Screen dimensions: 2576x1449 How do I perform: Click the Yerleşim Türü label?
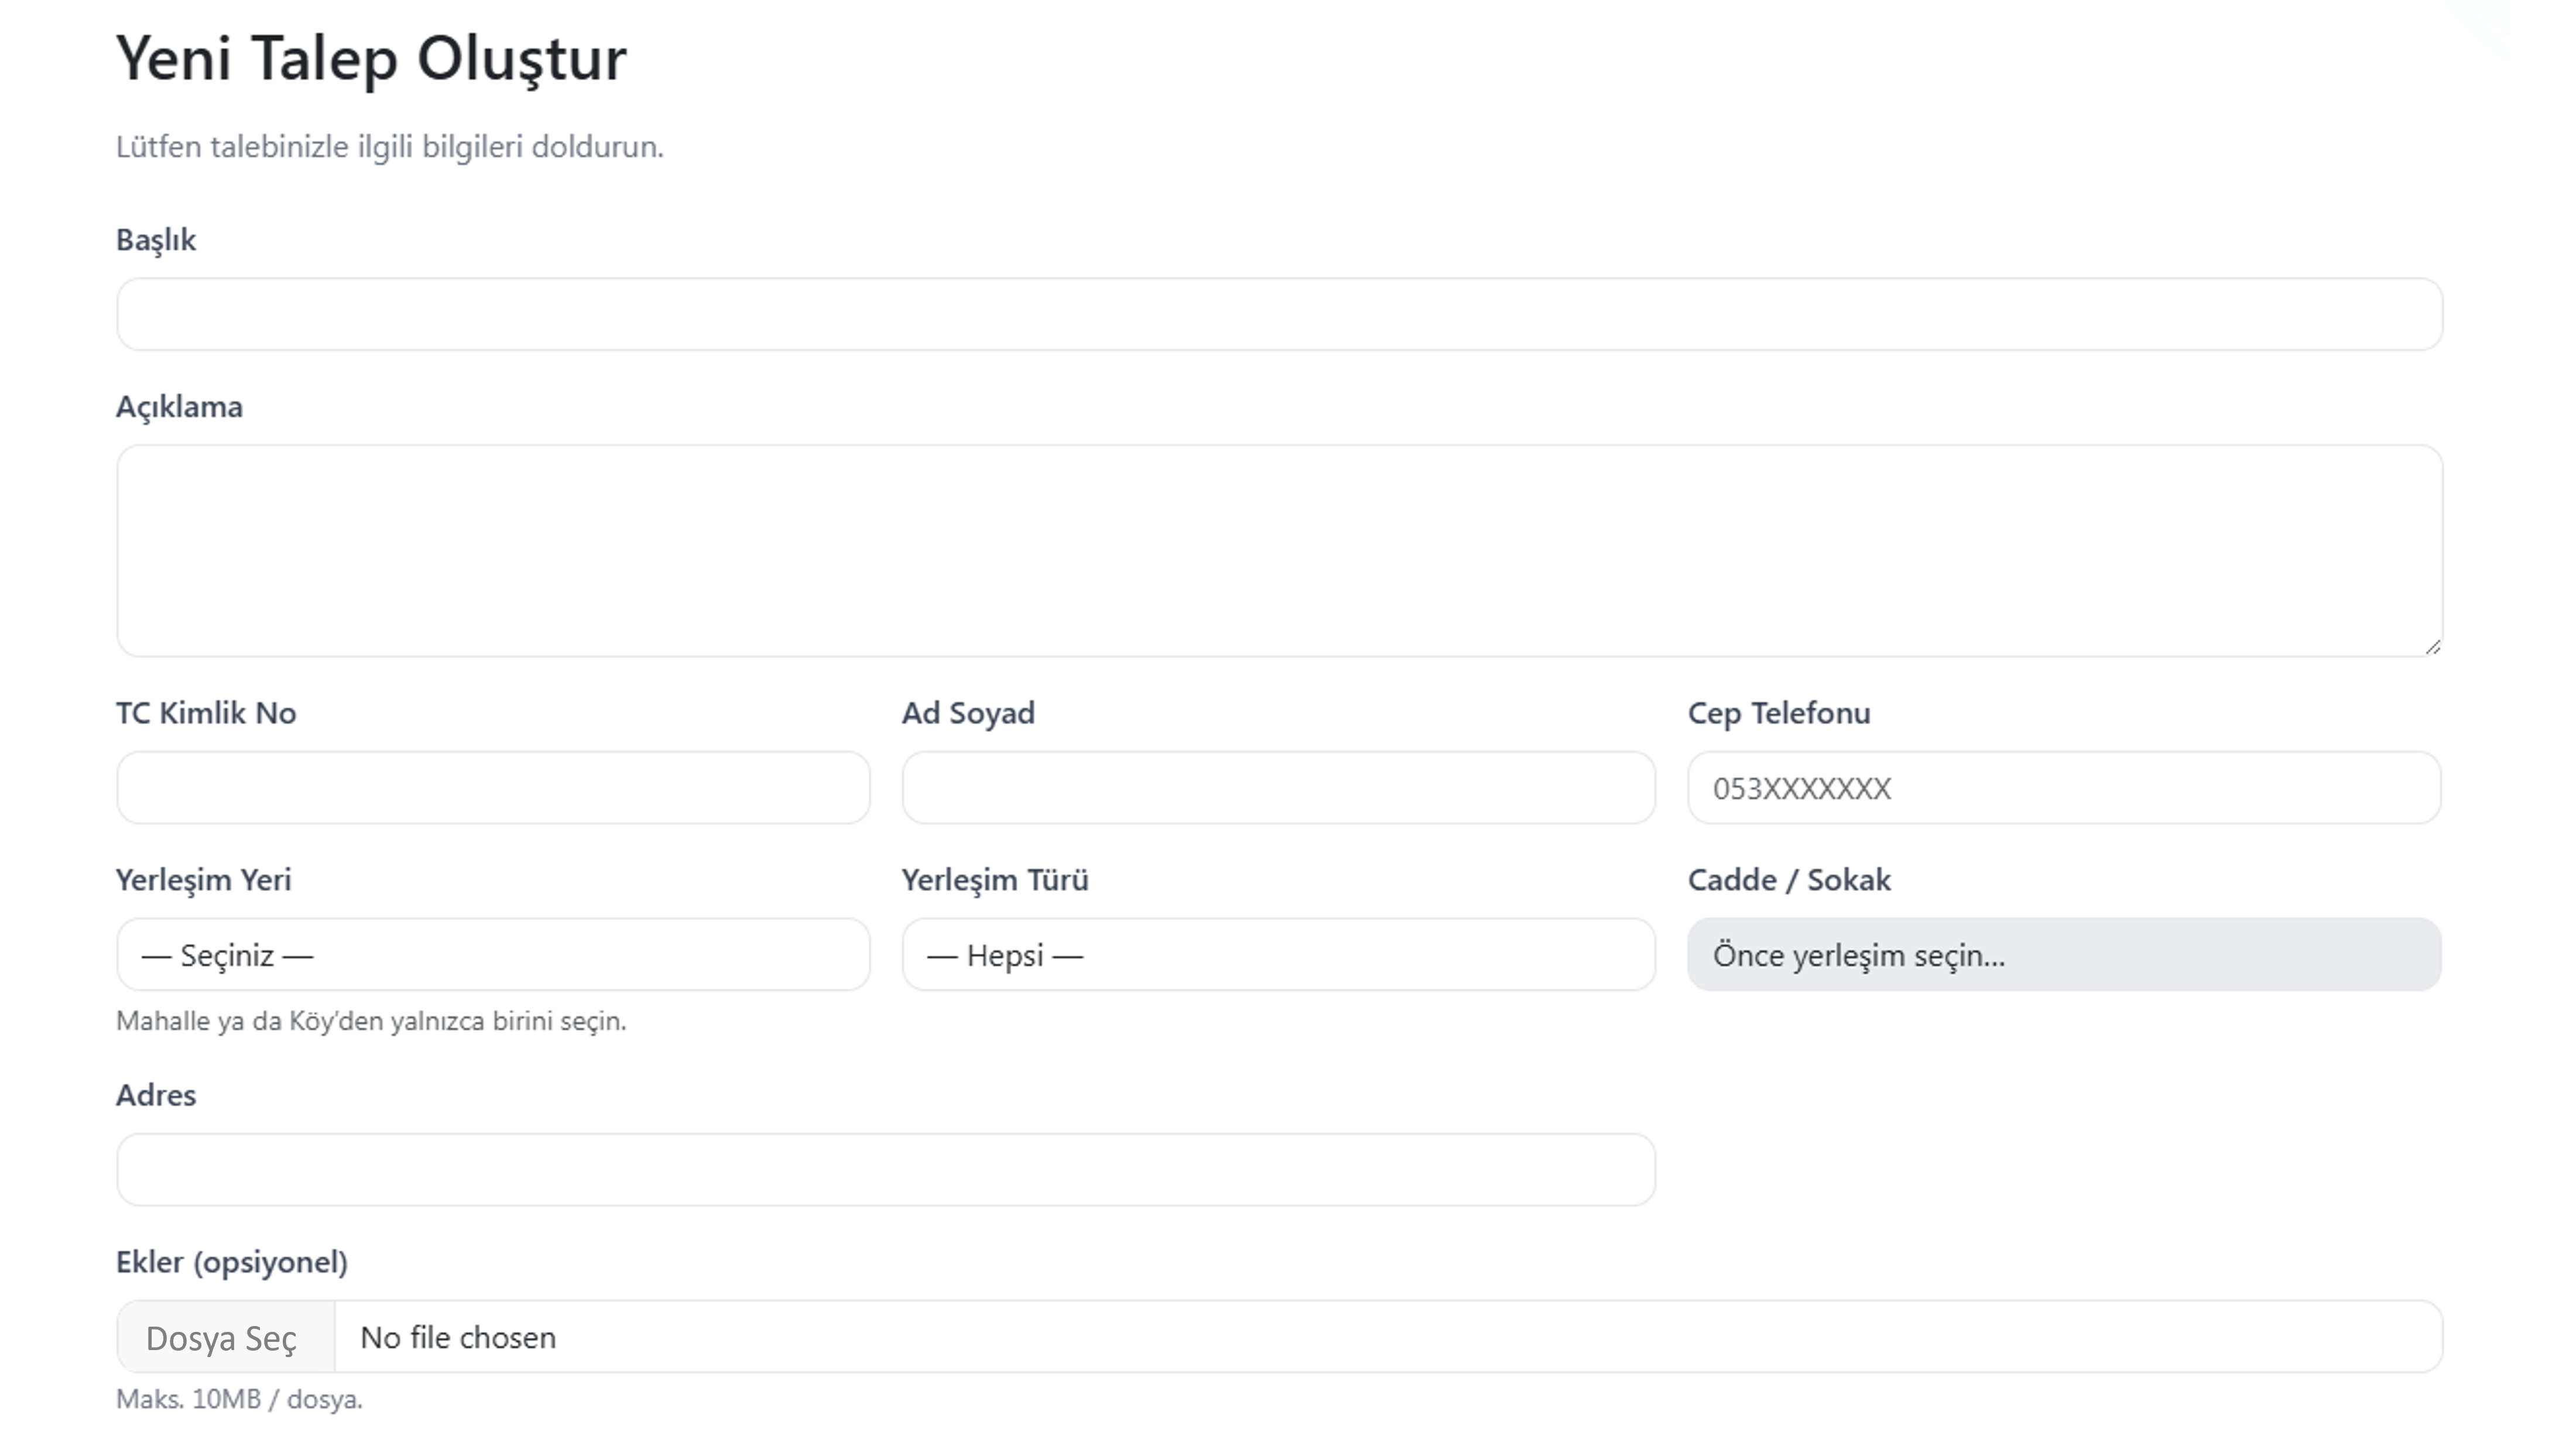[994, 880]
